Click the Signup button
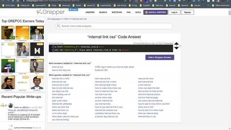Screen dimensions: 231x130 coord(187,12)
